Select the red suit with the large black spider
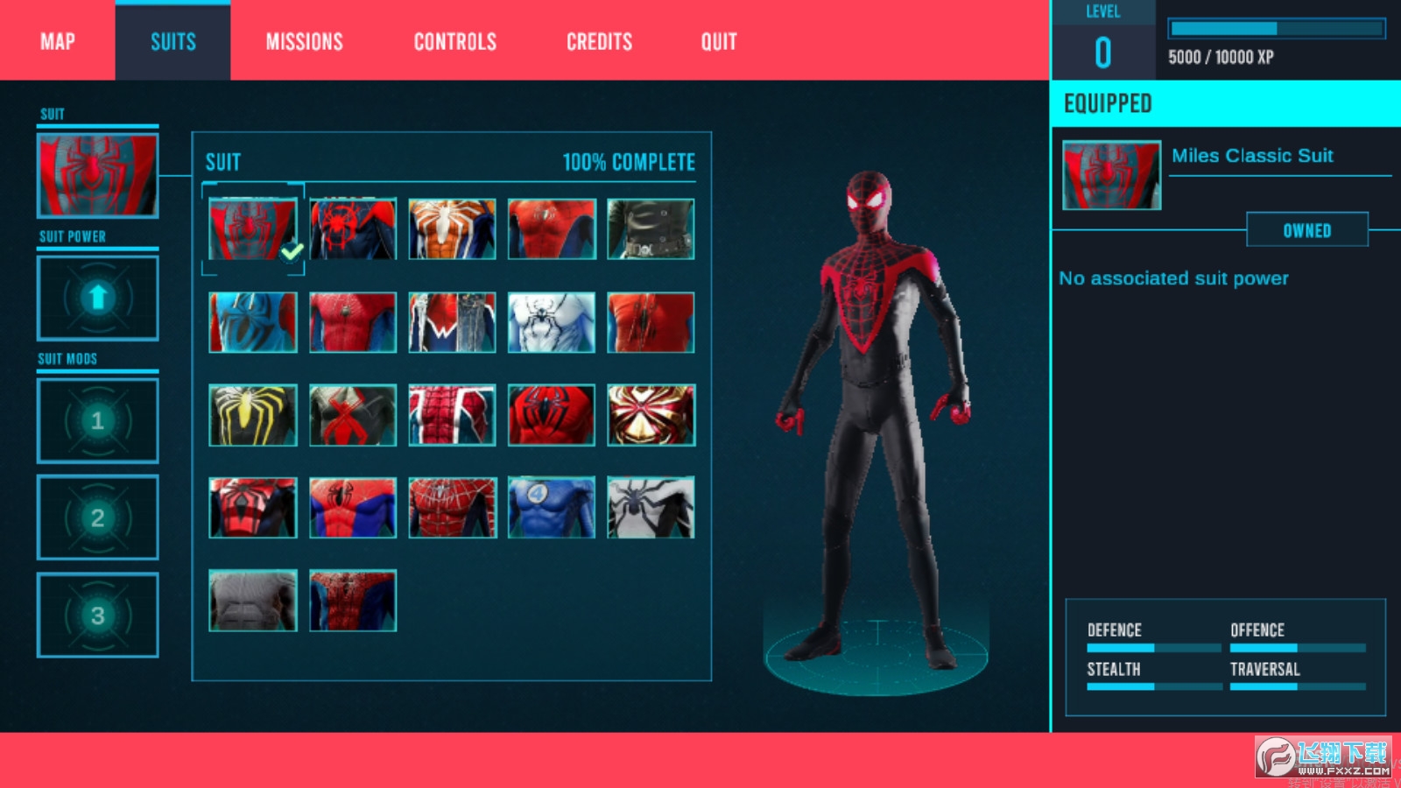1401x788 pixels. tap(552, 415)
